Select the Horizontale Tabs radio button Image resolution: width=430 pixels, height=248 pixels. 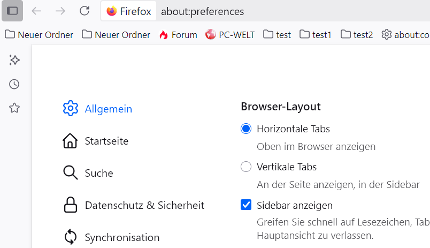tap(246, 129)
